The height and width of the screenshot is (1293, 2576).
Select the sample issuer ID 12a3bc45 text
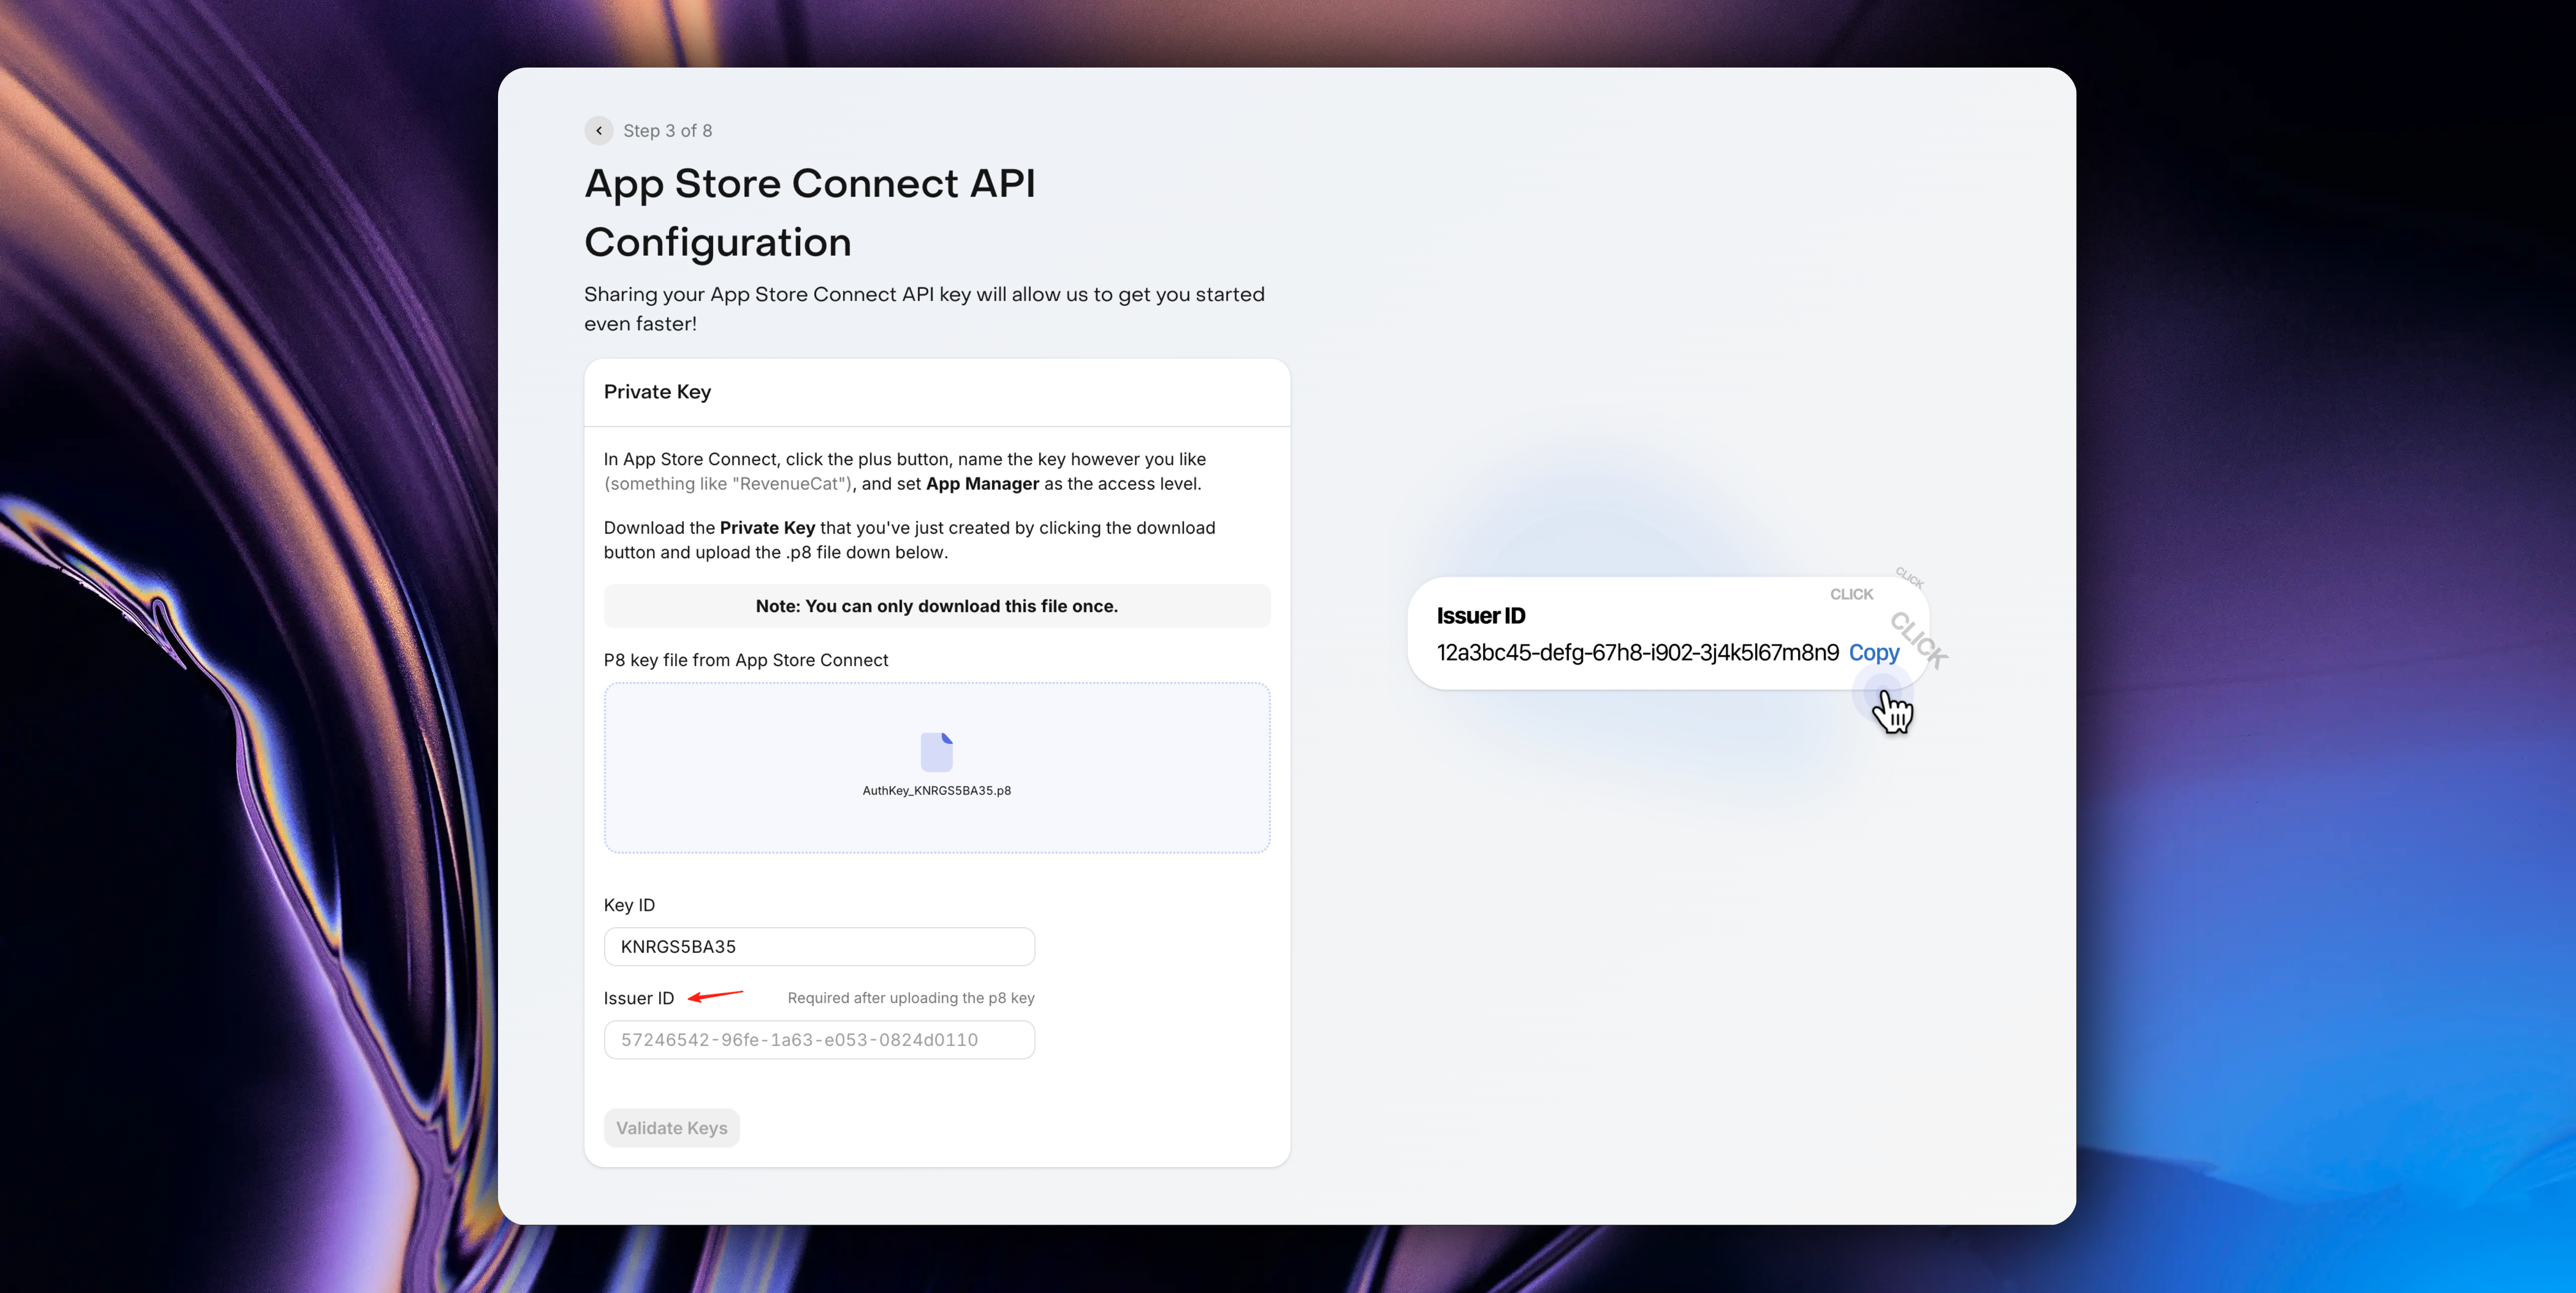click(1637, 653)
